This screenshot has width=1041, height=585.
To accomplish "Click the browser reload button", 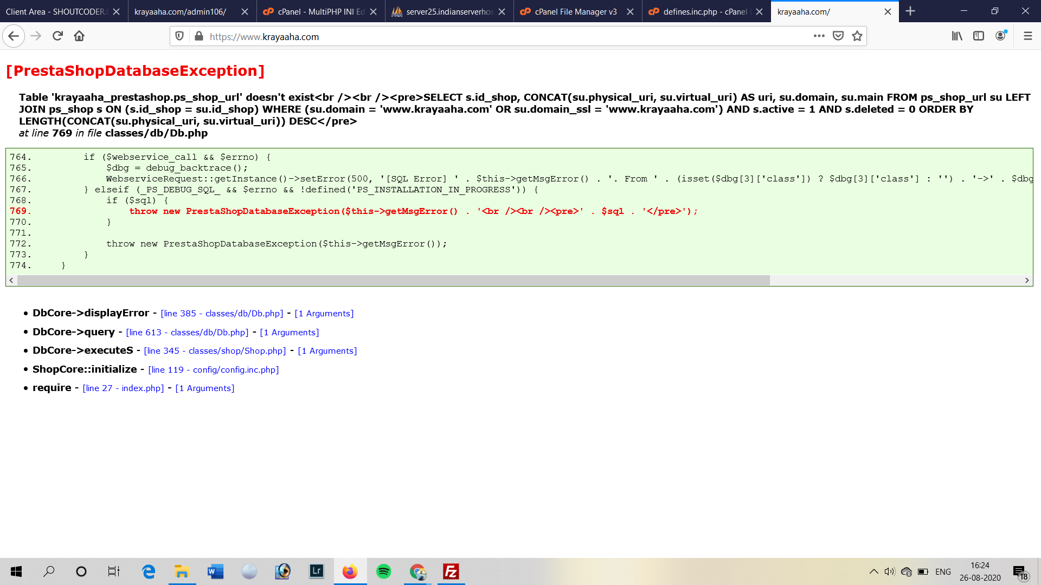I will pos(57,36).
